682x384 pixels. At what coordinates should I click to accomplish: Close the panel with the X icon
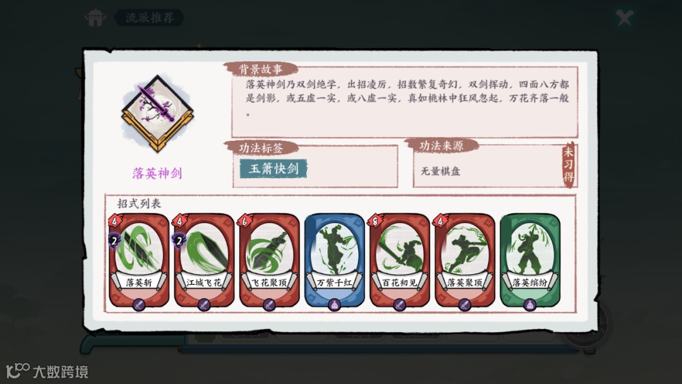625,18
